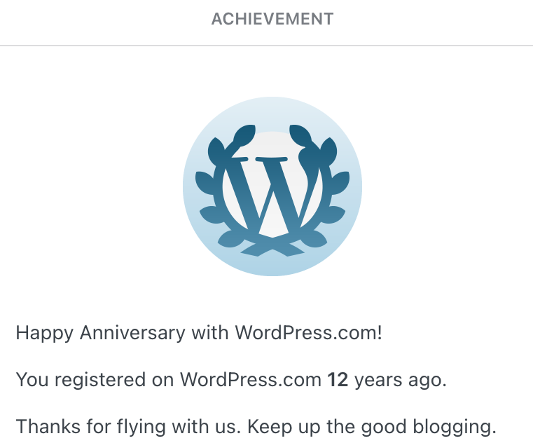Screen dimensions: 533x443
Task: Click the word "with" in the greeting line
Action: pyautogui.click(x=211, y=332)
